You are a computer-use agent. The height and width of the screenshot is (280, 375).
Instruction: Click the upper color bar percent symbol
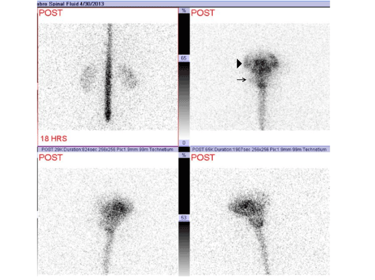(183, 10)
